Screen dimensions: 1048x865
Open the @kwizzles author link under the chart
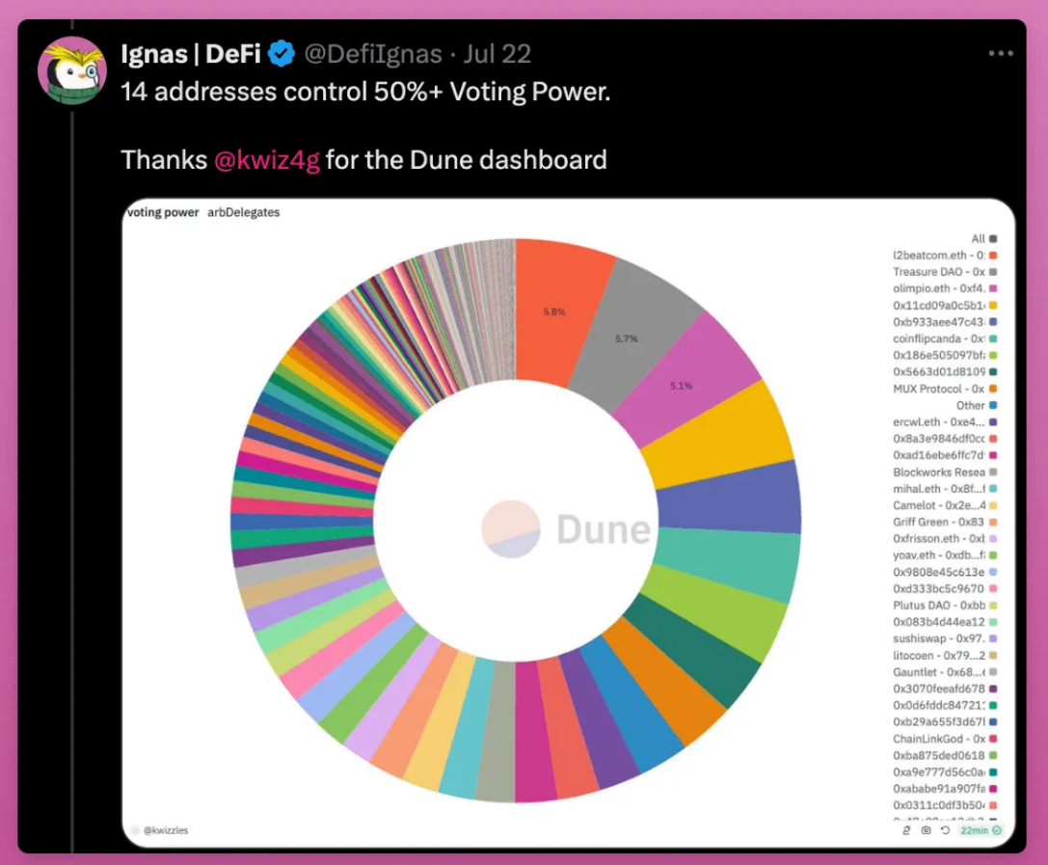166,830
